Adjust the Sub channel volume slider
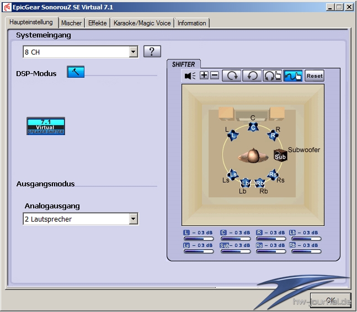357x312 pixels. tap(235, 251)
